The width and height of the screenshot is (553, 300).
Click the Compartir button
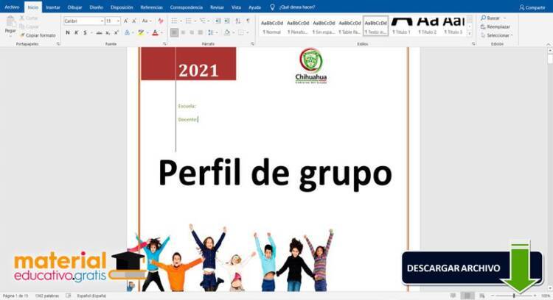click(x=532, y=7)
